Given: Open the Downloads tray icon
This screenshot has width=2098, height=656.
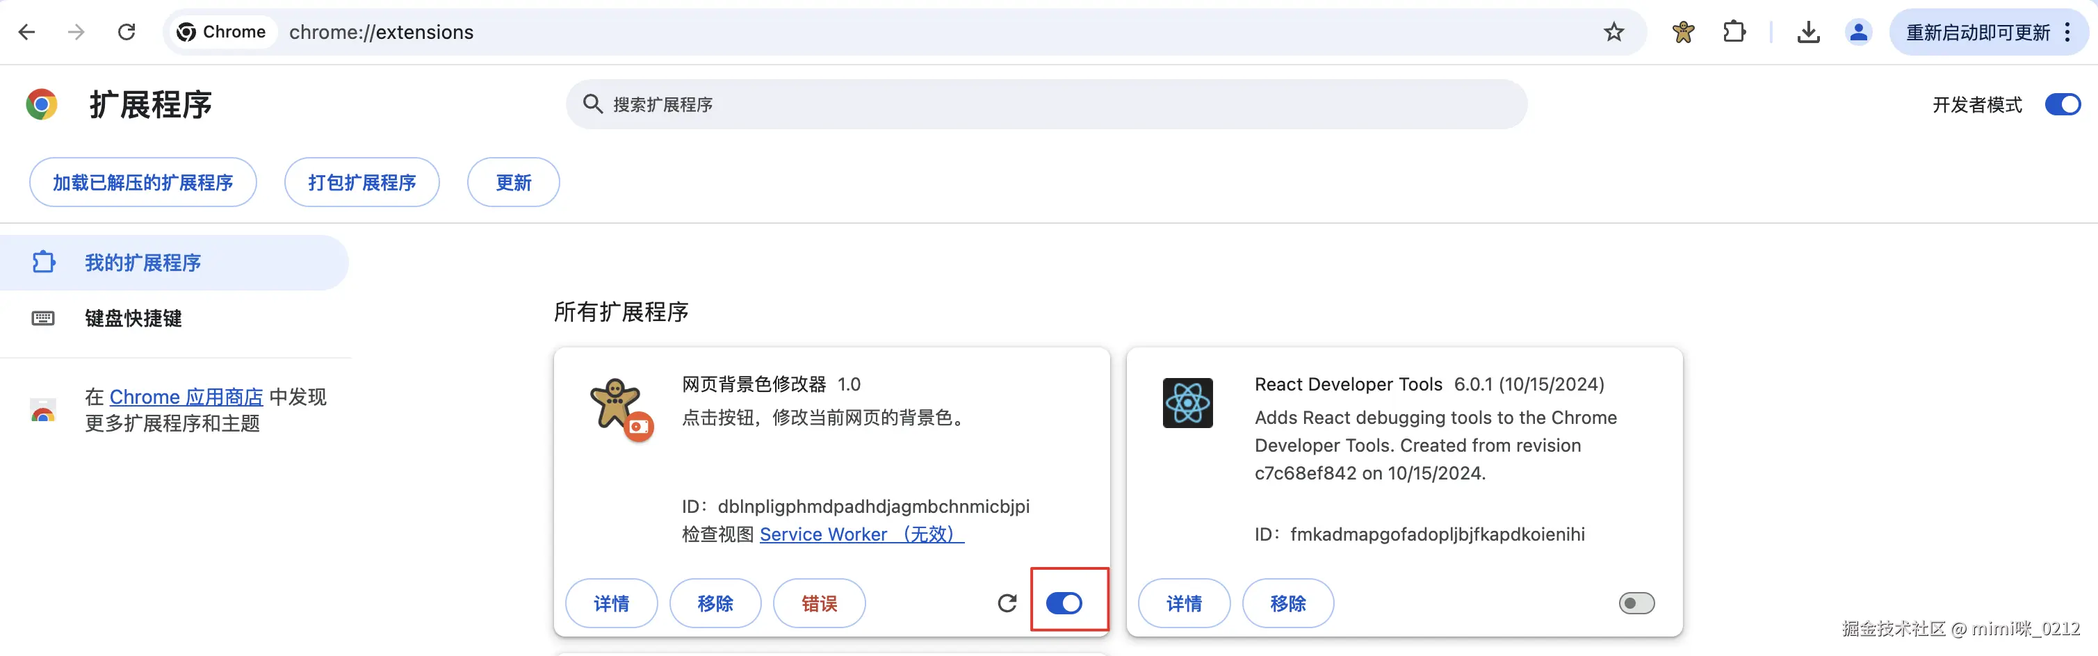Looking at the screenshot, I should 1808,32.
